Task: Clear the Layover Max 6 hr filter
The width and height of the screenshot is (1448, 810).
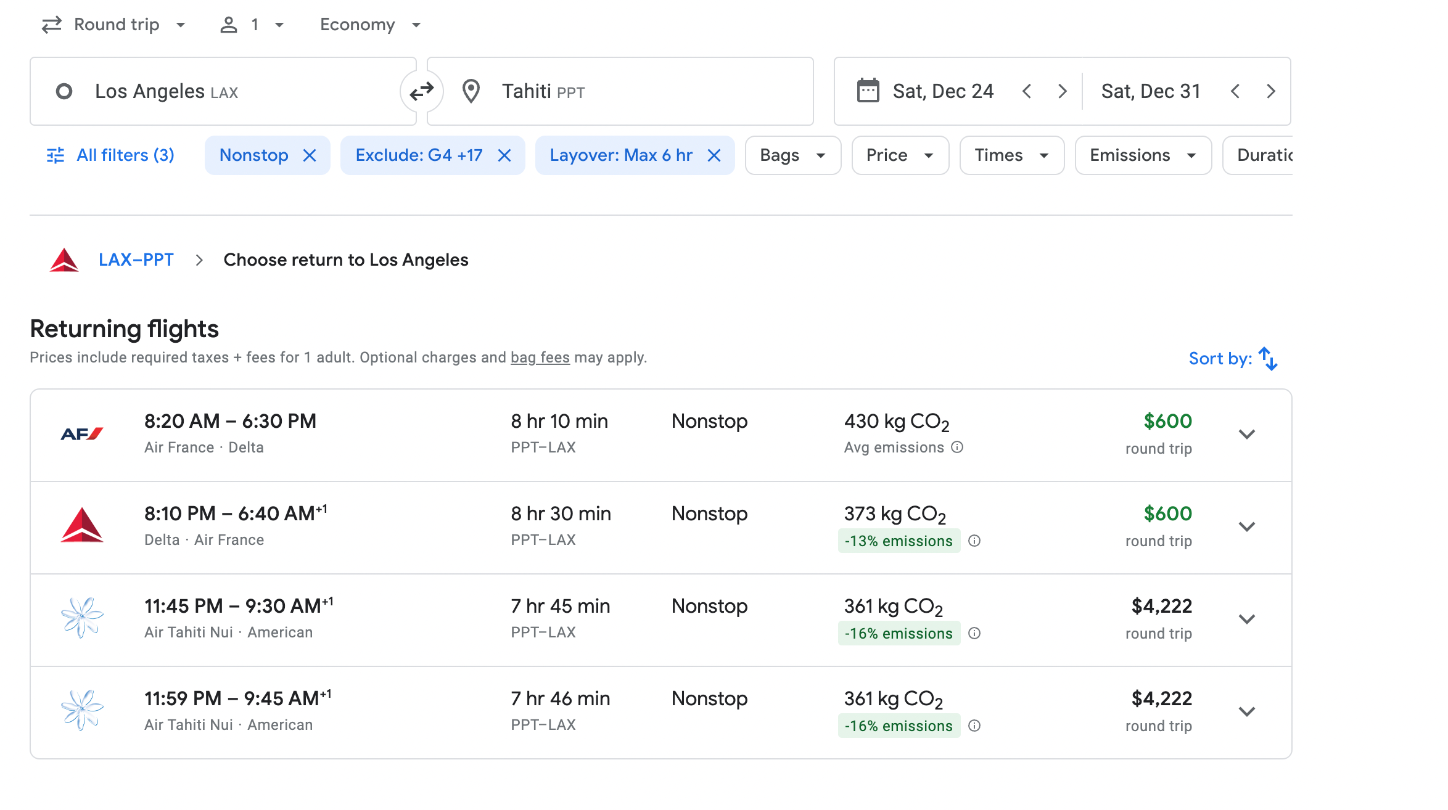Action: coord(714,155)
